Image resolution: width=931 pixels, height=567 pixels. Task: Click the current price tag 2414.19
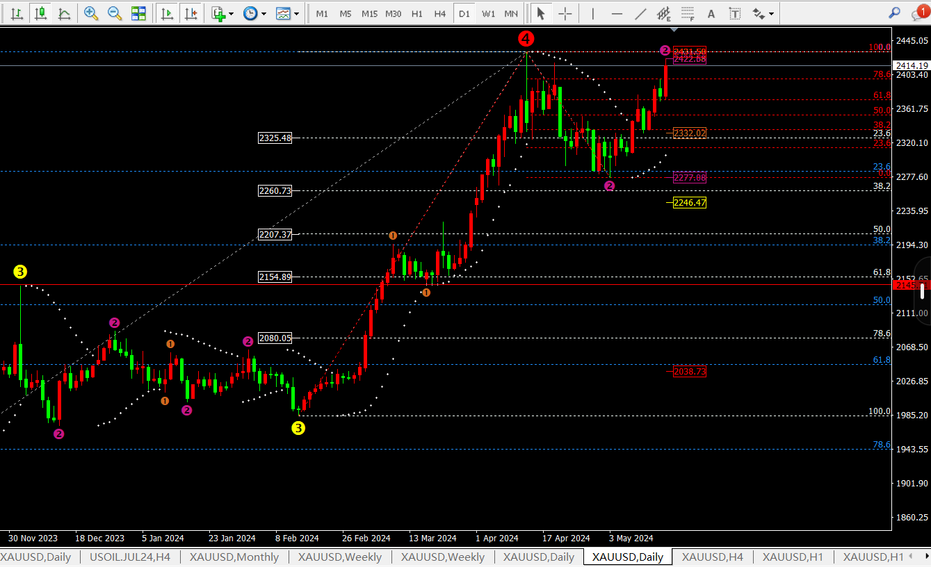(912, 65)
